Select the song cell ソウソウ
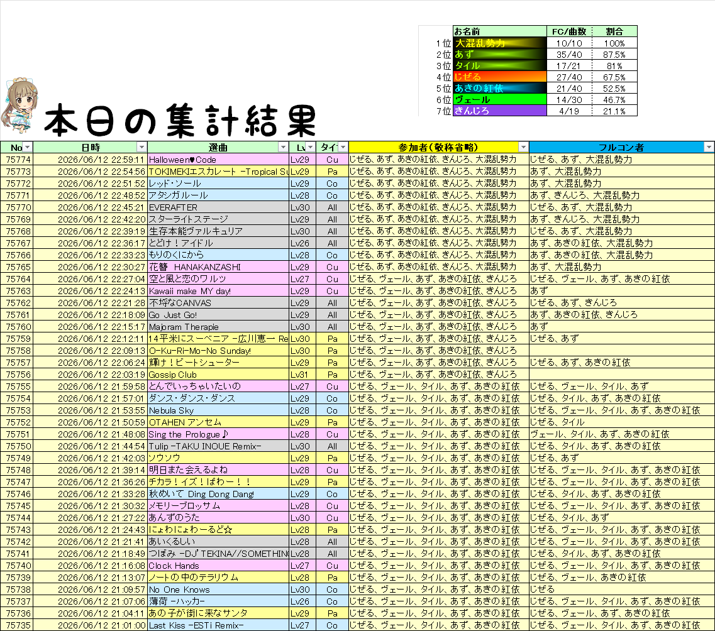Viewport: 715px width, 631px height. point(218,458)
